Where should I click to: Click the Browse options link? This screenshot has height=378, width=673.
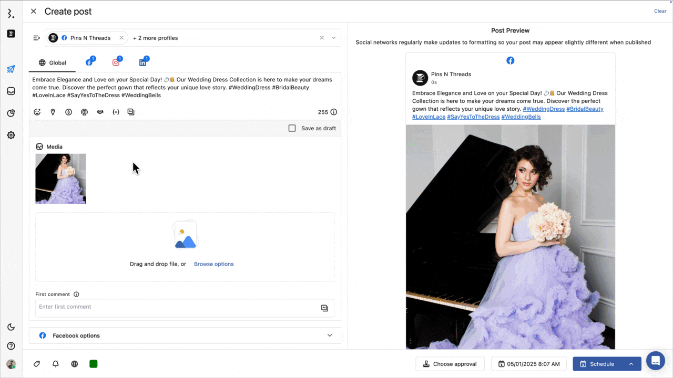213,264
